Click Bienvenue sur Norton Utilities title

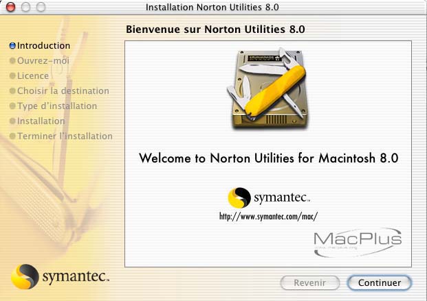coord(215,29)
